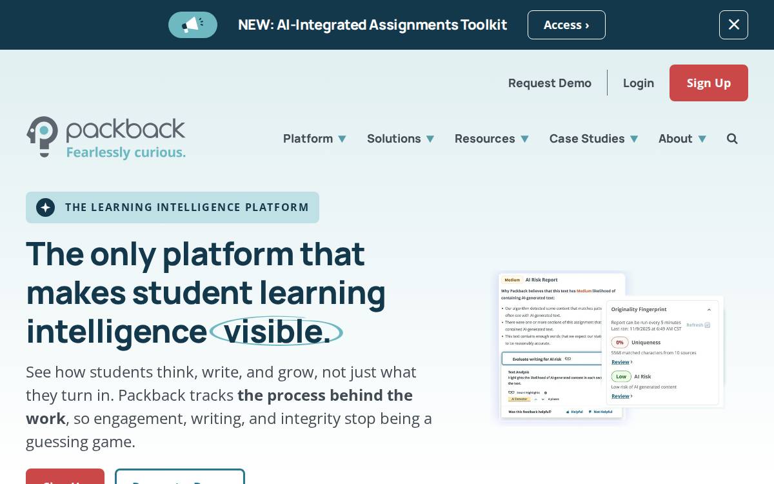Click Refresh in Originality Fingerprint card
Viewport: 774px width, 484px height.
pyautogui.click(x=698, y=325)
